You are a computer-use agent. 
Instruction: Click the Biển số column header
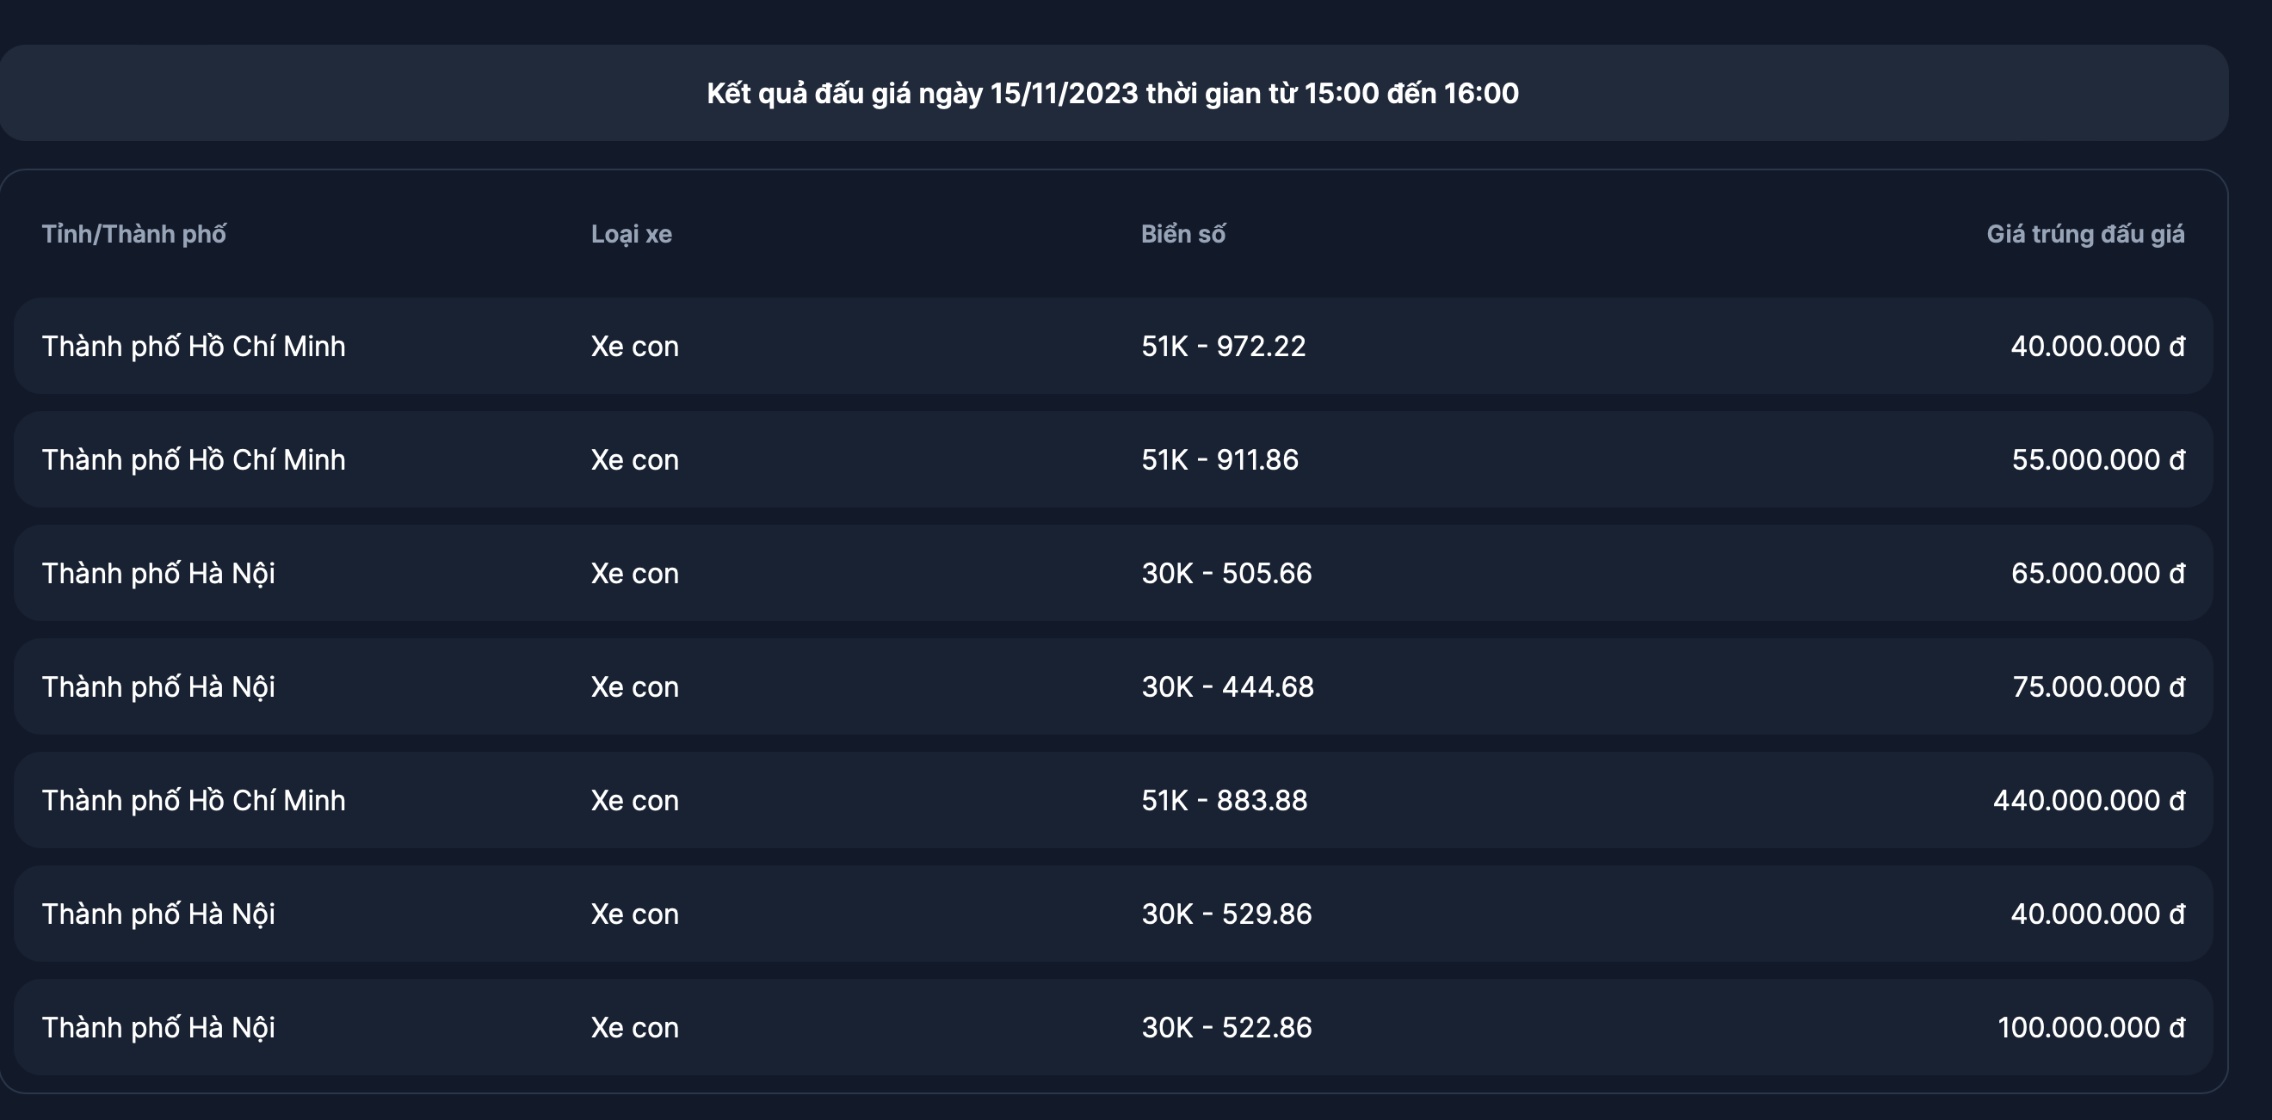pos(1182,234)
